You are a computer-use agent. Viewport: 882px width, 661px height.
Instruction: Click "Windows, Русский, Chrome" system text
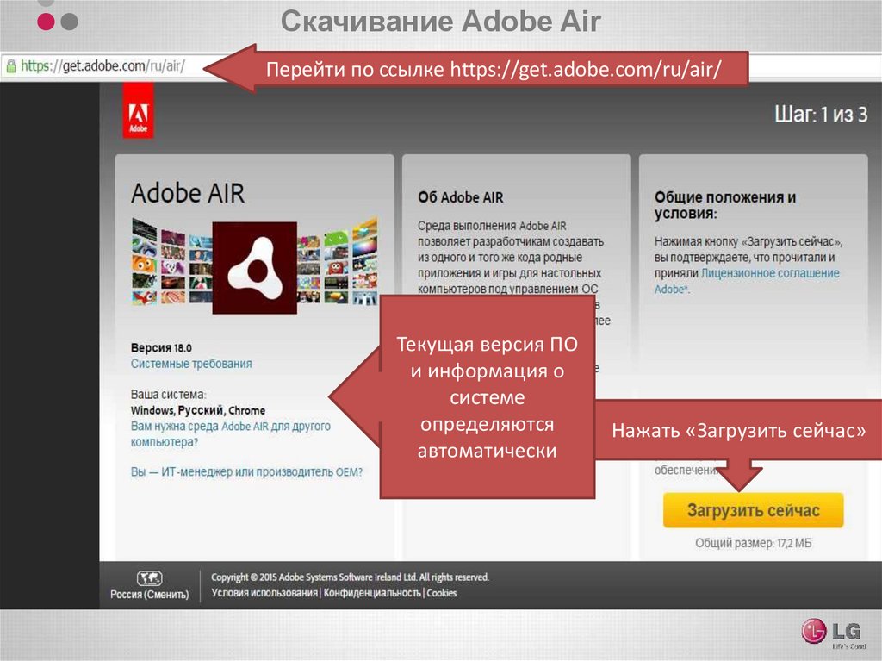click(198, 410)
